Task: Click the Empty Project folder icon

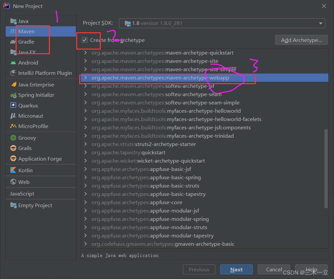Action: click(x=13, y=205)
